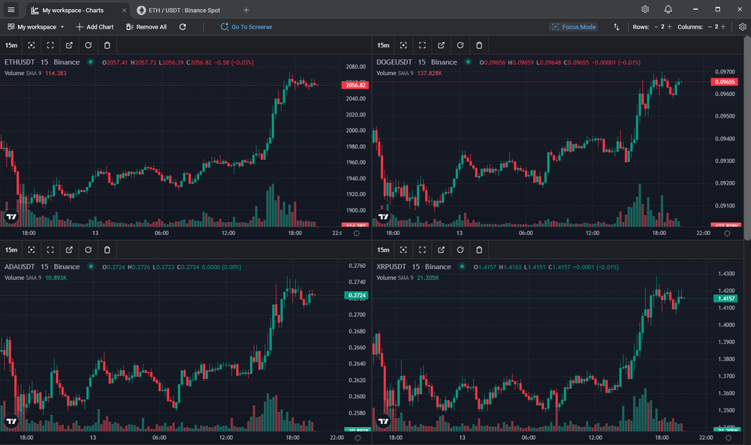Click the Add Chart button
Image resolution: width=751 pixels, height=445 pixels.
click(95, 27)
